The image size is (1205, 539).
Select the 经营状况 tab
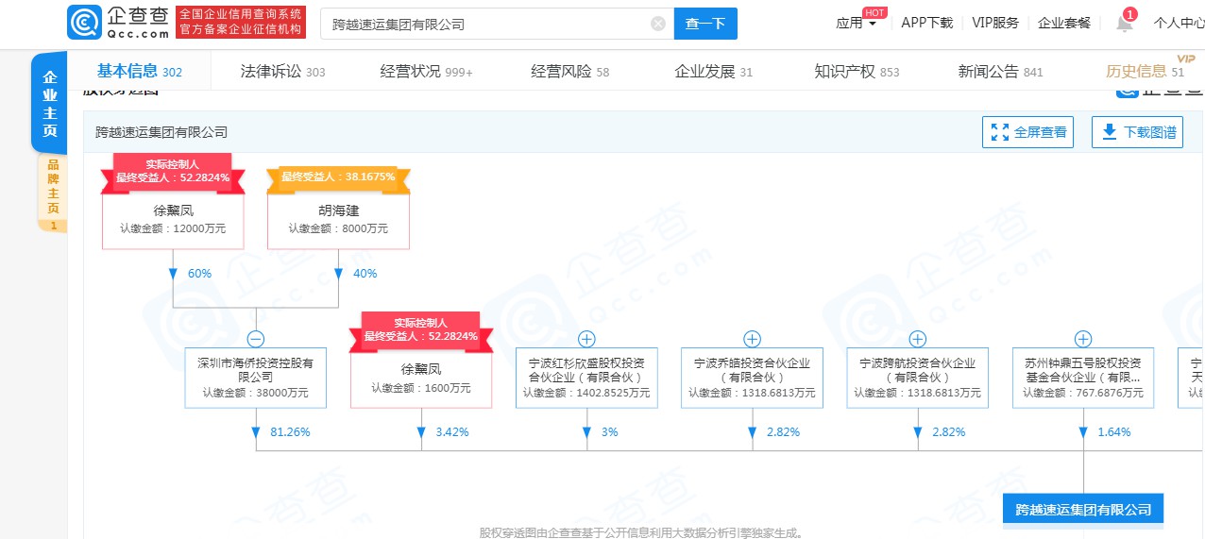(x=426, y=72)
